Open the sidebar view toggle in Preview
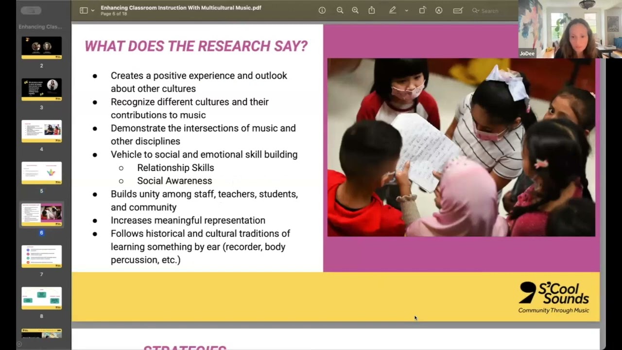622x350 pixels. point(84,10)
